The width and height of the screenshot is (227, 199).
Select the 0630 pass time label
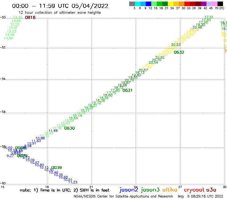point(69,128)
